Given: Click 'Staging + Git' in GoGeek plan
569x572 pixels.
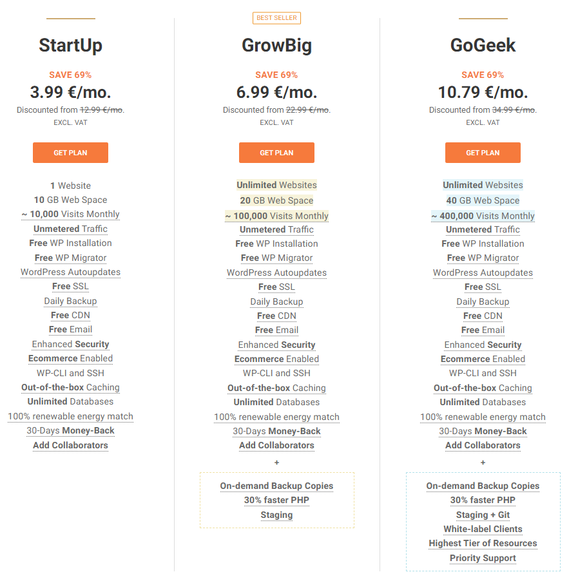Looking at the screenshot, I should 483,515.
